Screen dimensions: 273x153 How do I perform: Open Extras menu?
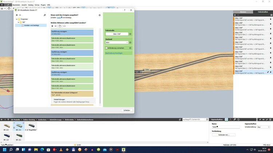coord(37,5)
